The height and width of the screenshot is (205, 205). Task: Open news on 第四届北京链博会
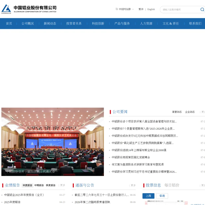click(131, 157)
